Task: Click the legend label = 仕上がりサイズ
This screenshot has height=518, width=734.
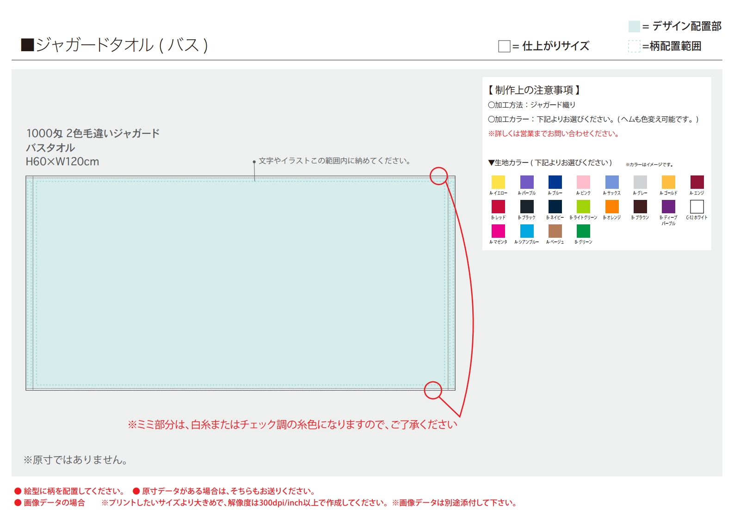Action: (x=551, y=46)
